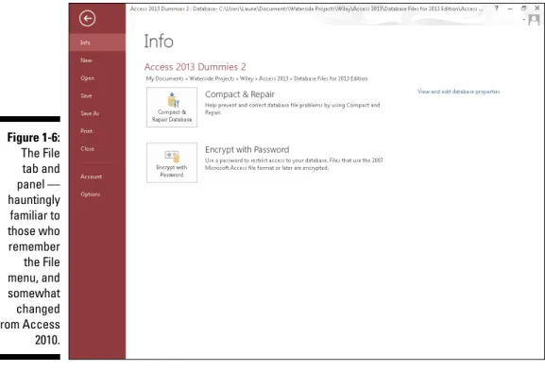Click the Compact & Repair Database icon button
This screenshot has width=545, height=371.
pyautogui.click(x=172, y=107)
